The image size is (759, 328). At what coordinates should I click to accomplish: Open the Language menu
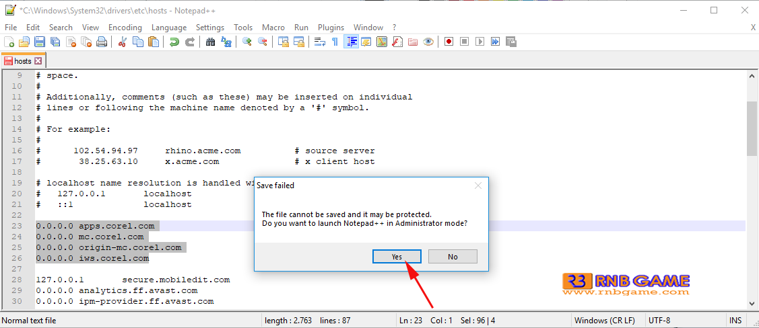(x=169, y=28)
